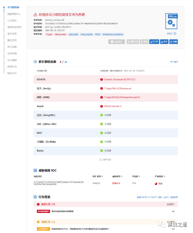Click the grey 重新分析 reanalyze button

pyautogui.click(x=133, y=42)
